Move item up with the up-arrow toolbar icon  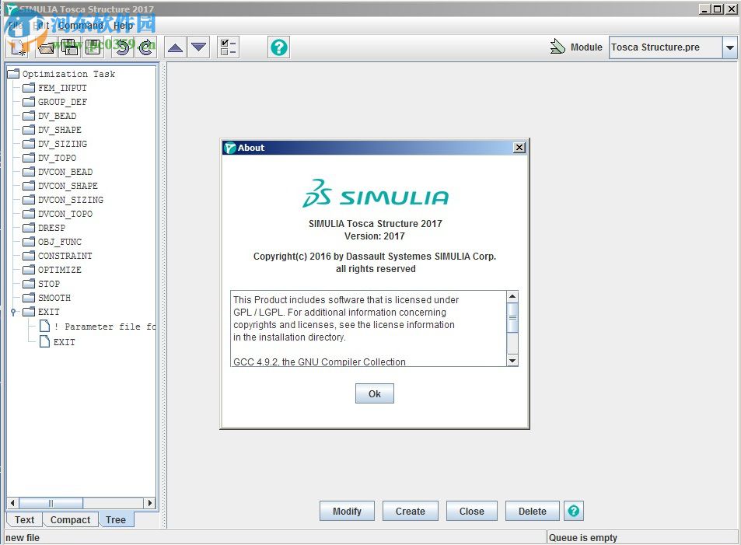tap(175, 47)
